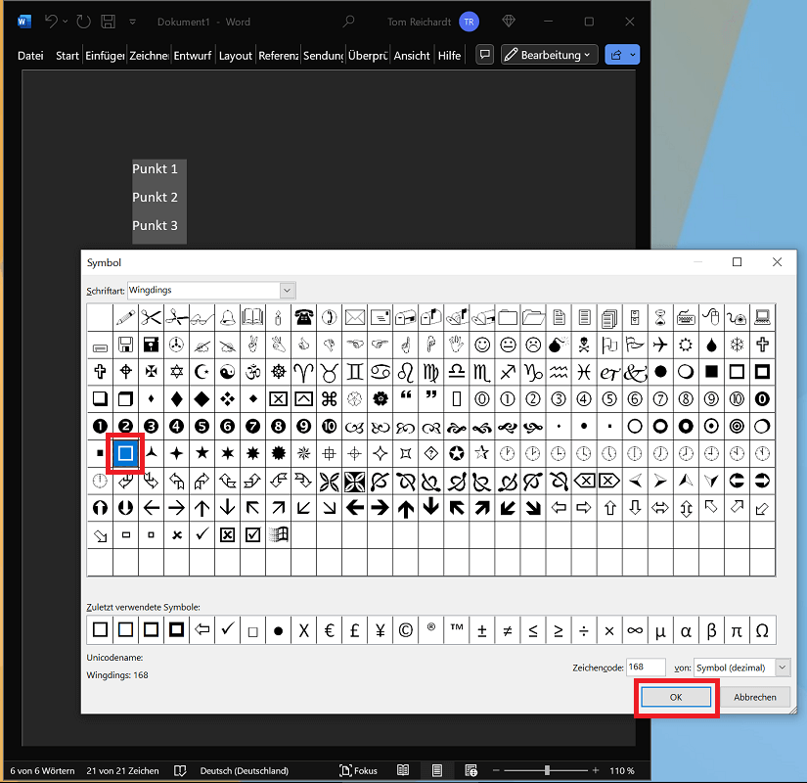Select the telephone symbol in Wingdings grid
Image resolution: width=807 pixels, height=783 pixels.
[303, 317]
